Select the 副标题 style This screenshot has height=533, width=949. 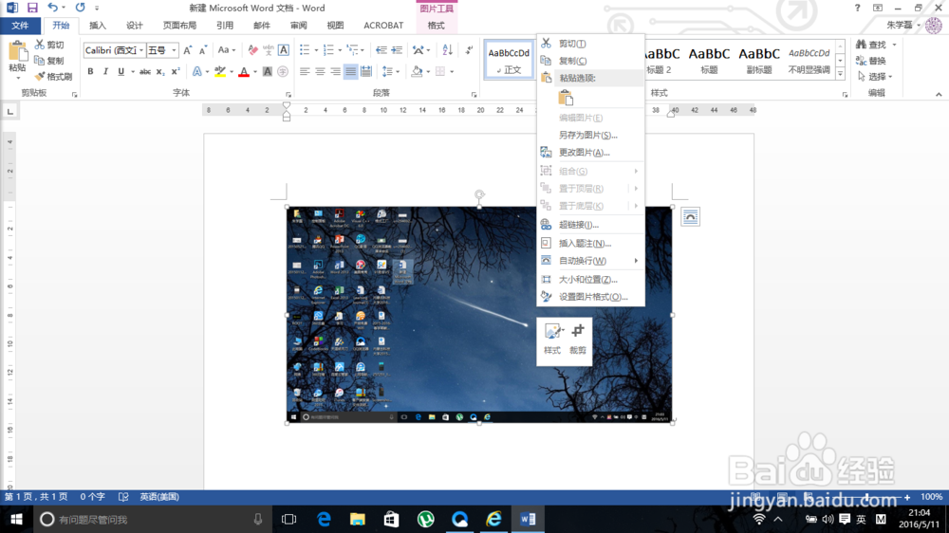coord(759,60)
